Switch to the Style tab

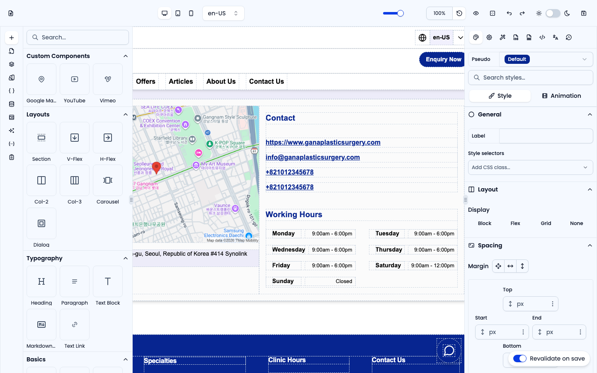pos(500,96)
